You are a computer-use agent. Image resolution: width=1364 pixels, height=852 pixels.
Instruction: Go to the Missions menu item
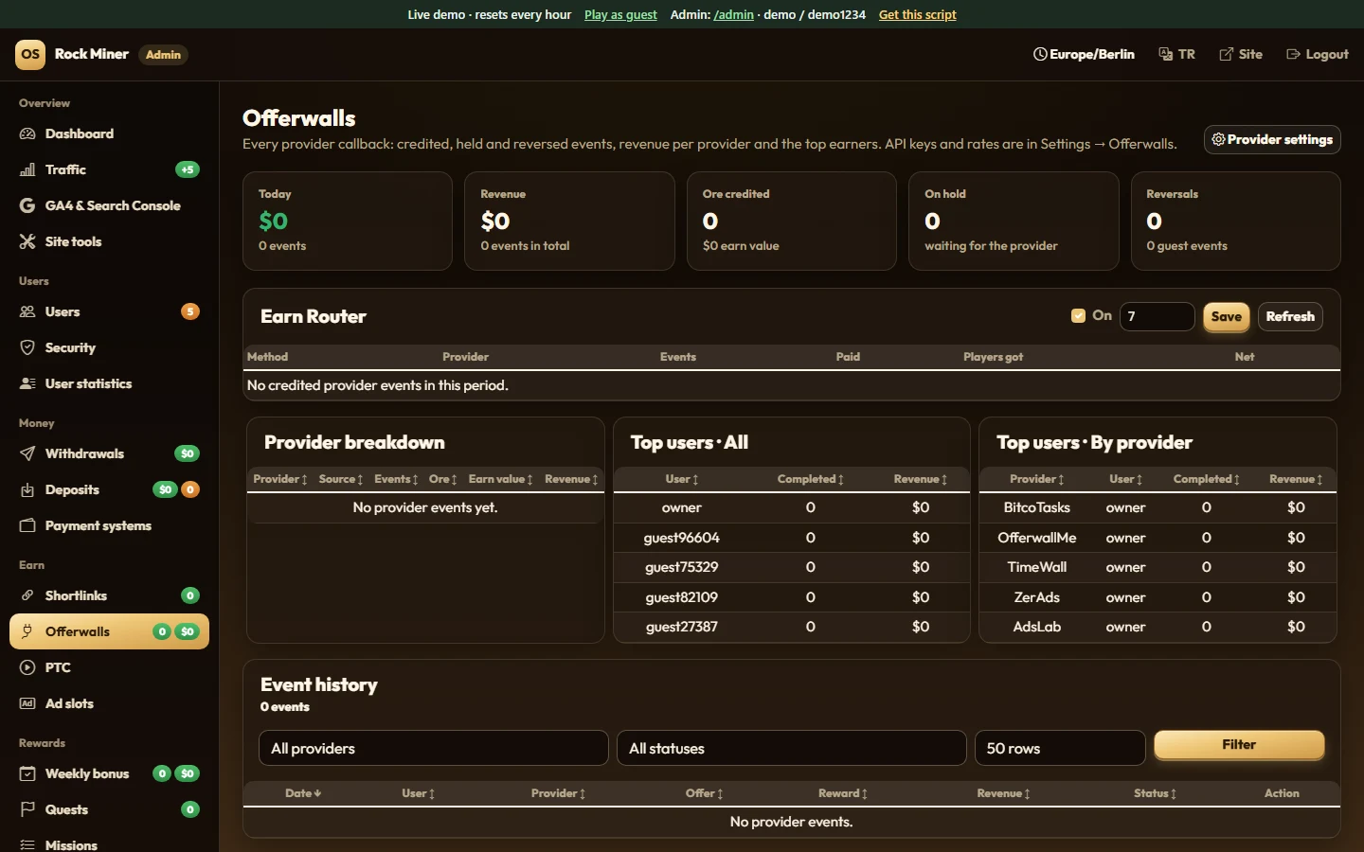click(x=109, y=845)
